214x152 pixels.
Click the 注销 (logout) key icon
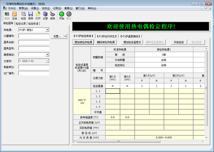pyautogui.click(x=14, y=14)
